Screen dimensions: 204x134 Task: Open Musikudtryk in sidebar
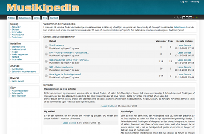[18, 35]
